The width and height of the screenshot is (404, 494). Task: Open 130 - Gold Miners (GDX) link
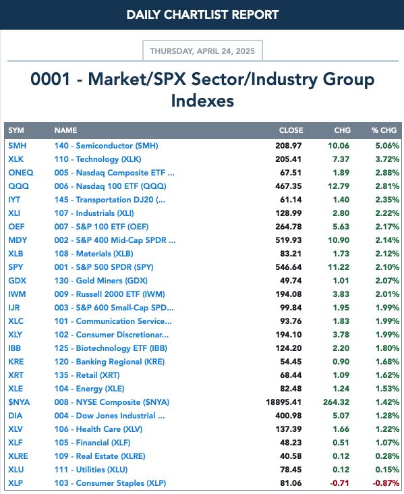coord(100,281)
